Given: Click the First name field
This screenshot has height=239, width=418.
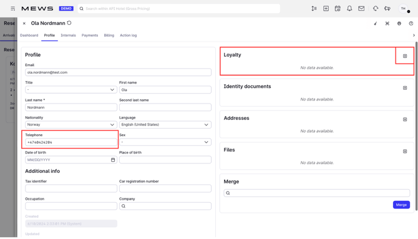Looking at the screenshot, I should coord(165,90).
